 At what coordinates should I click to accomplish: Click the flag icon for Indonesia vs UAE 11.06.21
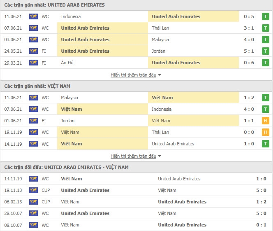coord(33,16)
